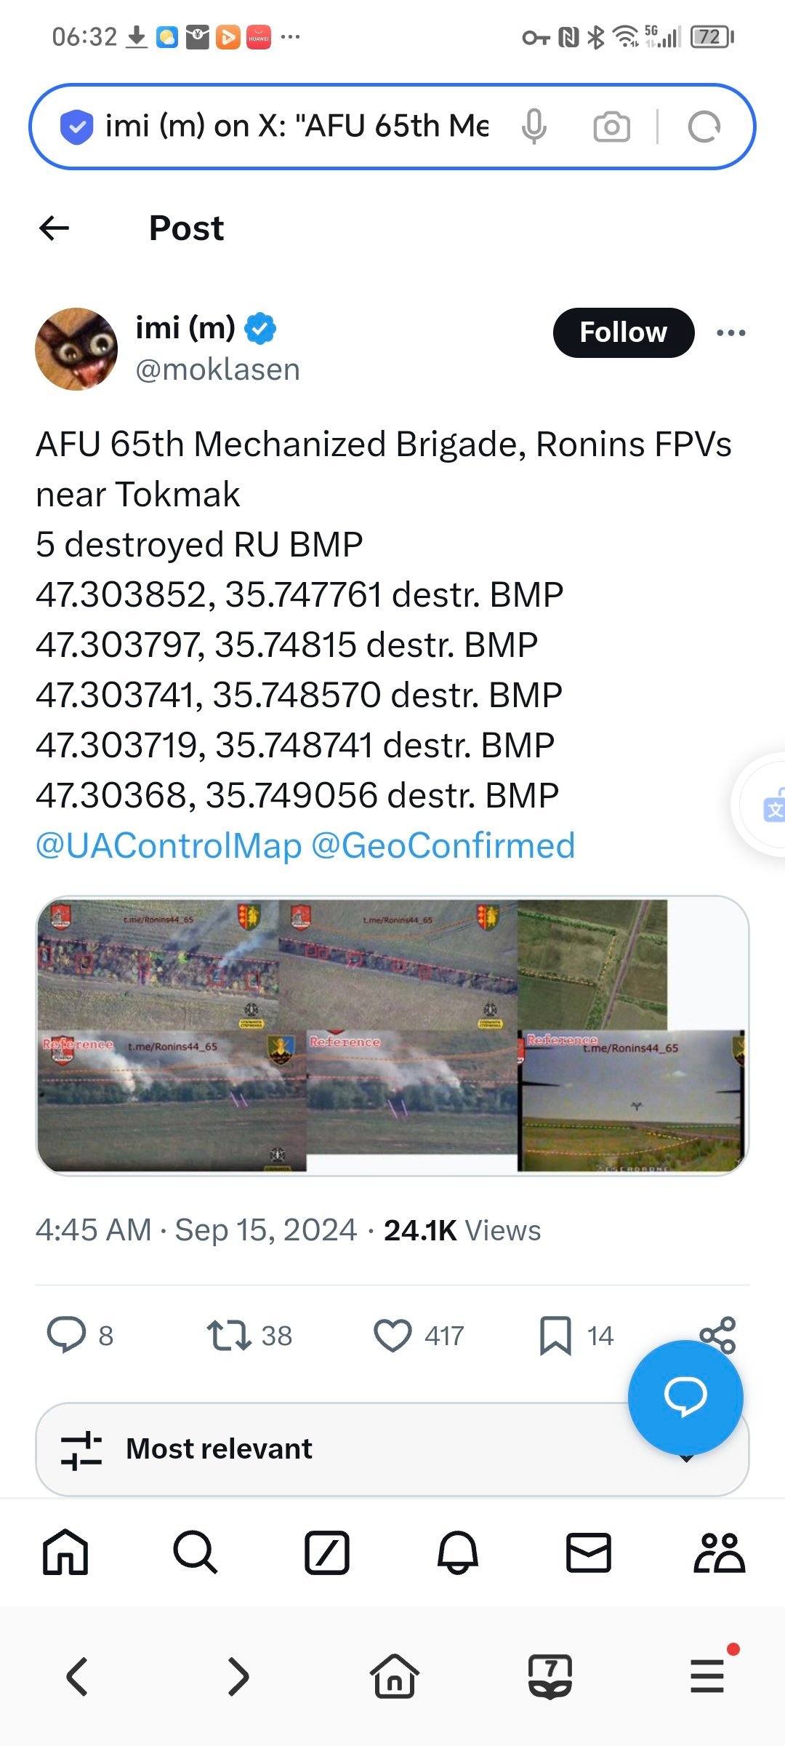This screenshot has width=785, height=1746.
Task: Bookmark this post
Action: pos(557,1334)
